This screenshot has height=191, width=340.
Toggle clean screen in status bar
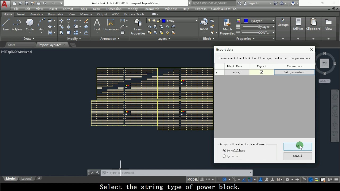tap(330, 180)
